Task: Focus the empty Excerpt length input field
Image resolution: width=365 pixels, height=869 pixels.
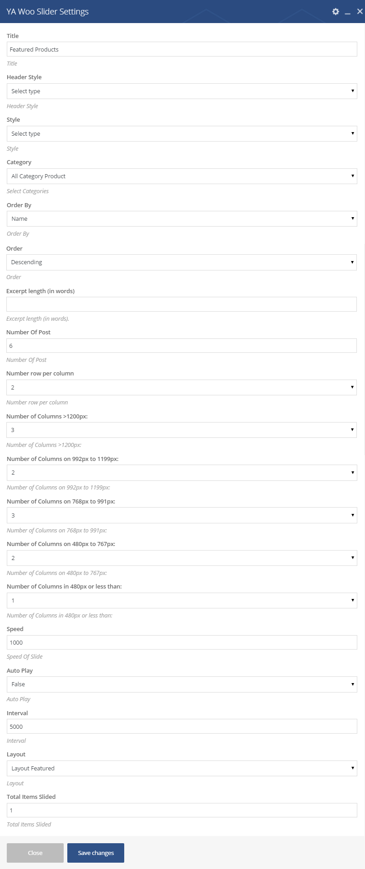Action: pyautogui.click(x=182, y=304)
